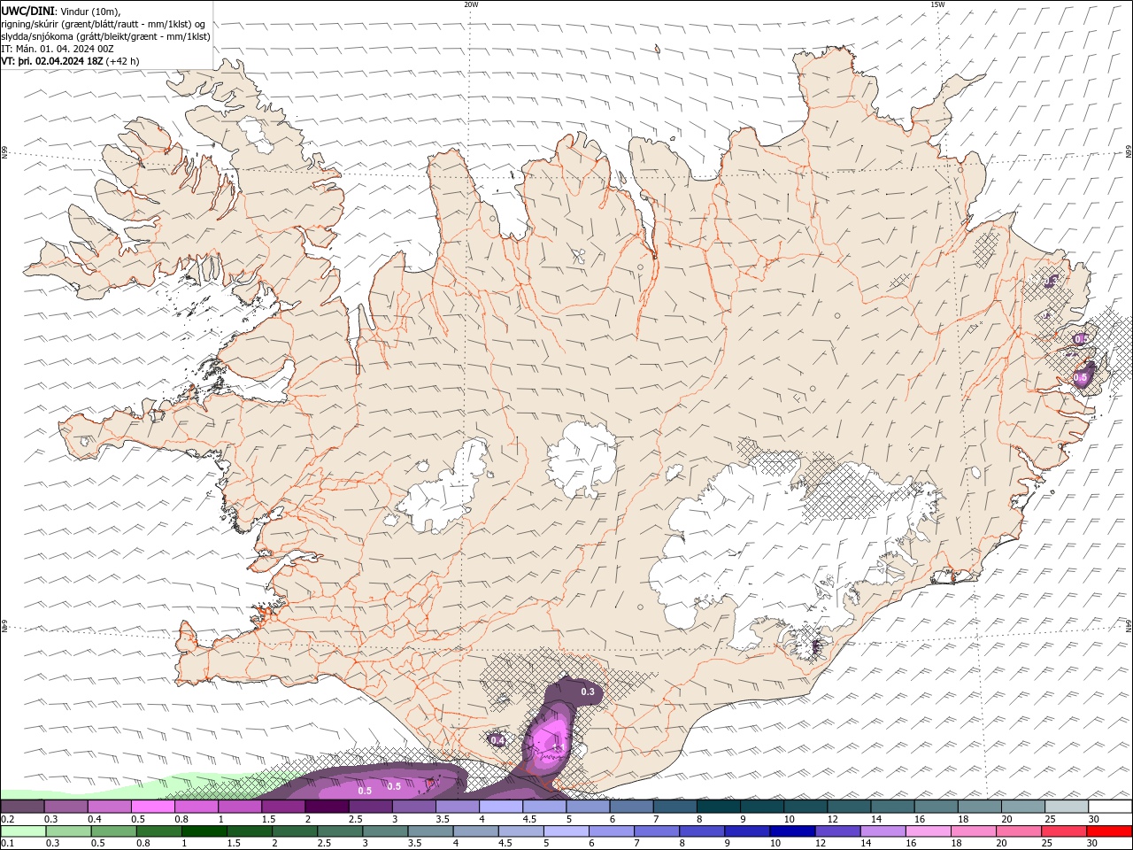Click the 20W longitude label
Image resolution: width=1133 pixels, height=850 pixels.
click(472, 4)
